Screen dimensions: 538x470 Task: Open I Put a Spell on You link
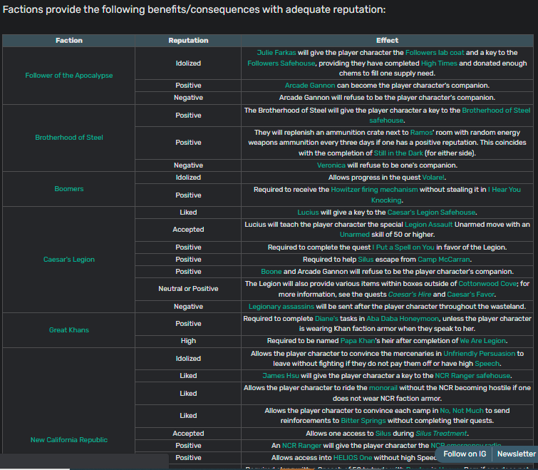click(x=403, y=247)
